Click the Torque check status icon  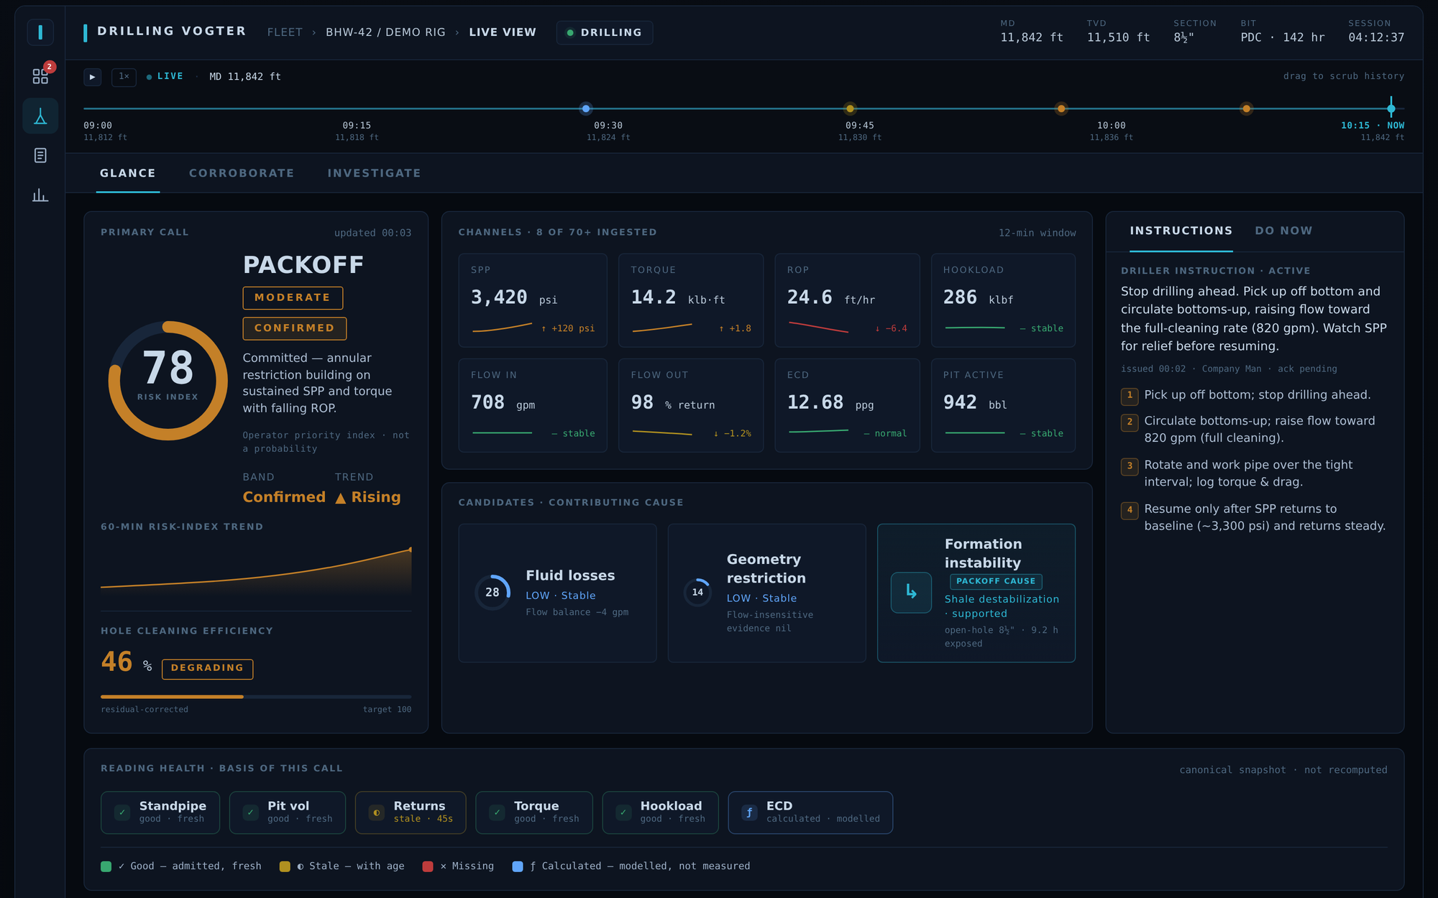497,813
